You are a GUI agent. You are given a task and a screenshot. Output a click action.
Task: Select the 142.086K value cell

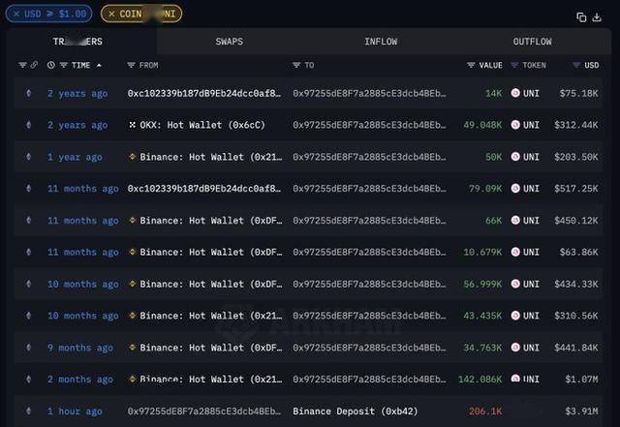[x=480, y=380]
